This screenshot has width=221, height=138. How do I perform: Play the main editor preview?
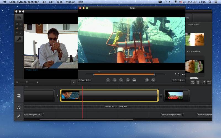coord(73,83)
